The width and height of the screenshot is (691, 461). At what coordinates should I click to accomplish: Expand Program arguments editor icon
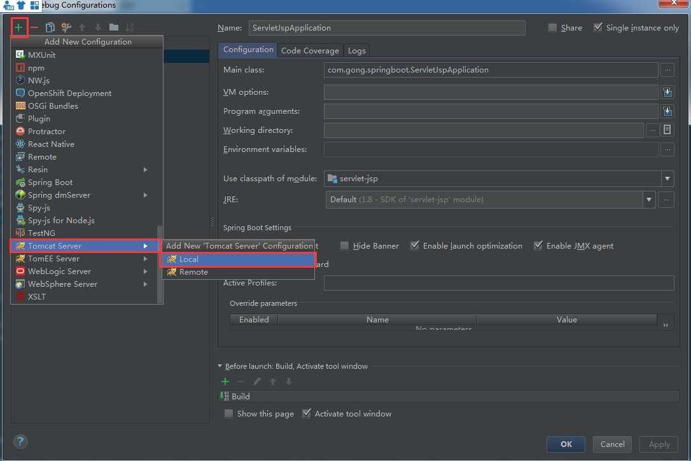pyautogui.click(x=667, y=111)
